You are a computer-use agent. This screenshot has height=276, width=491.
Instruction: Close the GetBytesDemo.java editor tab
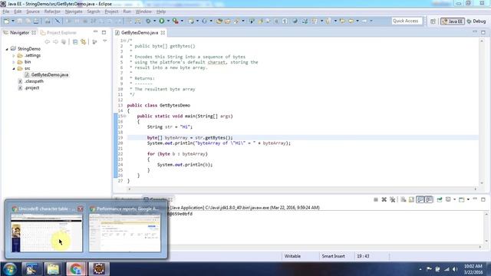point(163,32)
